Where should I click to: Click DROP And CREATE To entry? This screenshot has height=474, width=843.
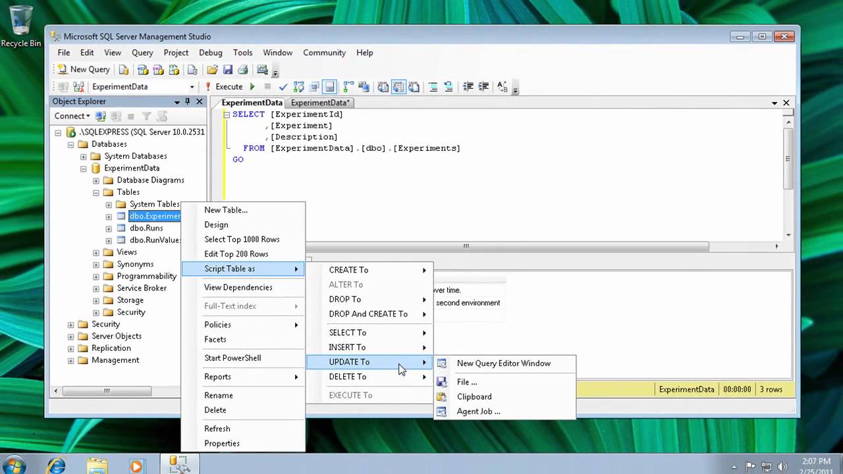(x=369, y=314)
